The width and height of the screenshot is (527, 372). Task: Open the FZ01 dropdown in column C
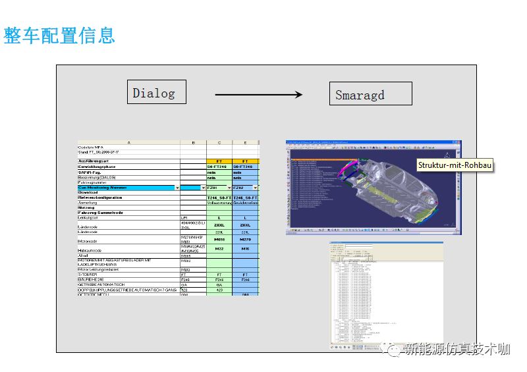[229, 188]
